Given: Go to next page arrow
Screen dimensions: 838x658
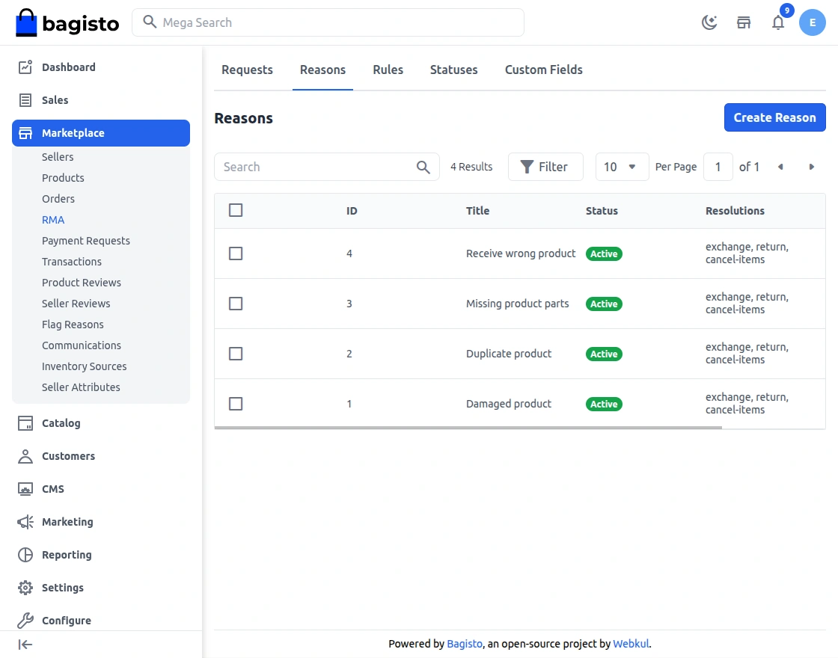Looking at the screenshot, I should tap(812, 167).
